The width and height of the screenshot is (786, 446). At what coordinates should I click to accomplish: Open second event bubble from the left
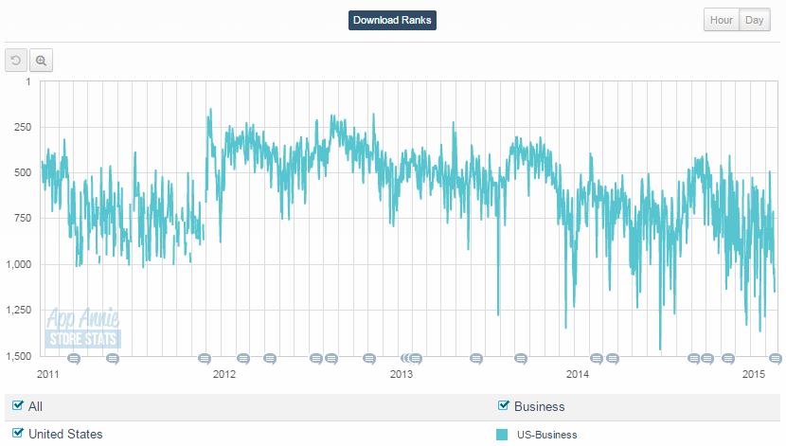coord(113,359)
